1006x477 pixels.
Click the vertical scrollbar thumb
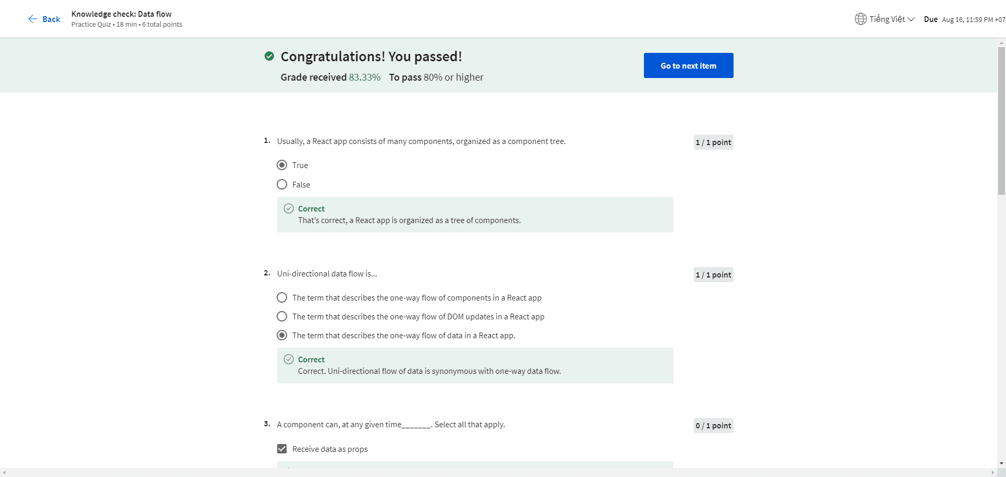pyautogui.click(x=1001, y=120)
